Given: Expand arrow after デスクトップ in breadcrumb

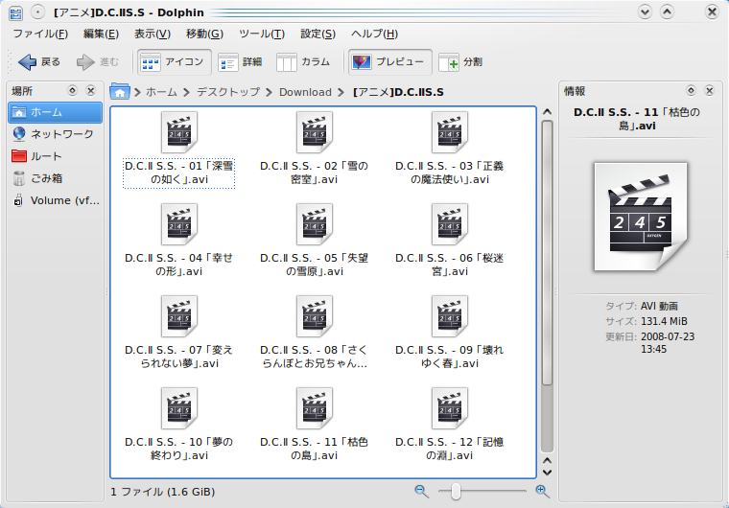Looking at the screenshot, I should click(270, 92).
